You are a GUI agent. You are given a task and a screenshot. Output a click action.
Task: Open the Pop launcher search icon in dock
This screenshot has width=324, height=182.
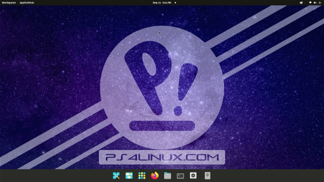(x=116, y=176)
